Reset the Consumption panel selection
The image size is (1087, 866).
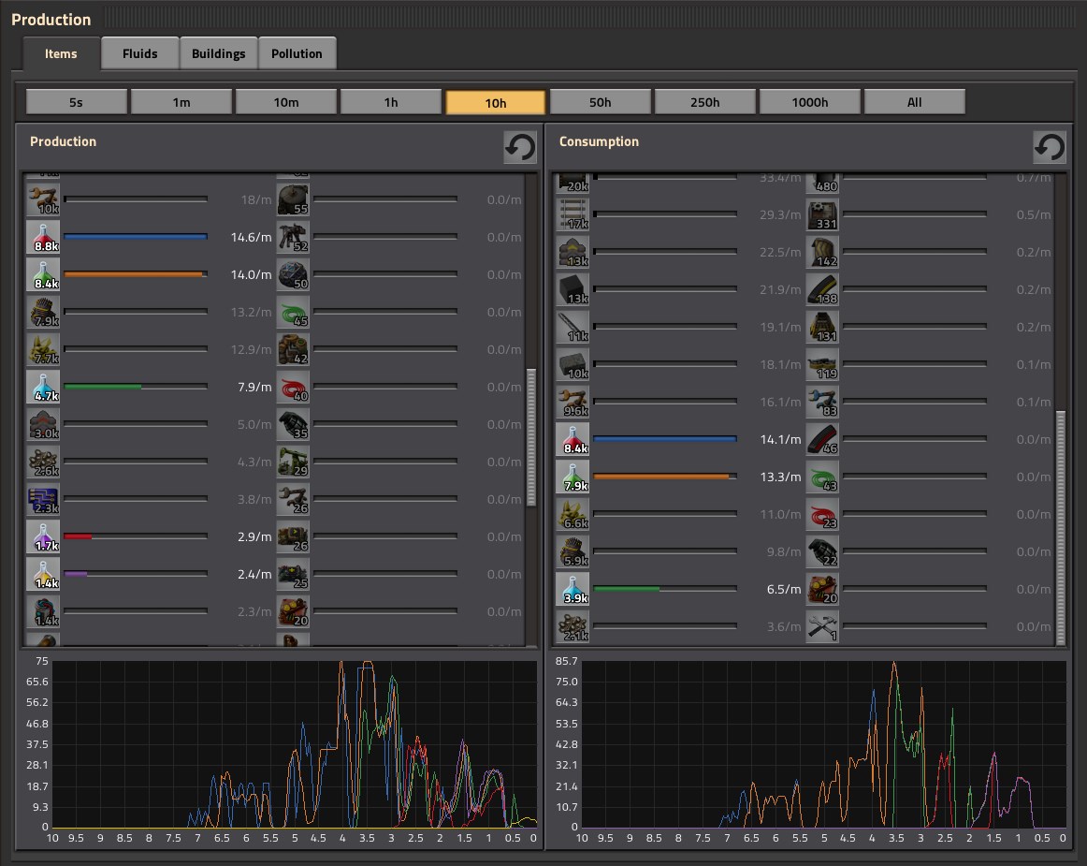[x=1050, y=147]
